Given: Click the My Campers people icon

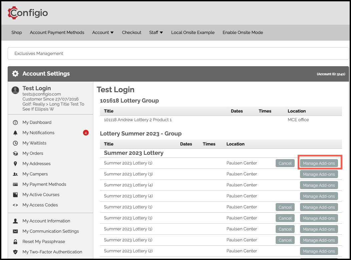Looking at the screenshot, I should point(15,174).
